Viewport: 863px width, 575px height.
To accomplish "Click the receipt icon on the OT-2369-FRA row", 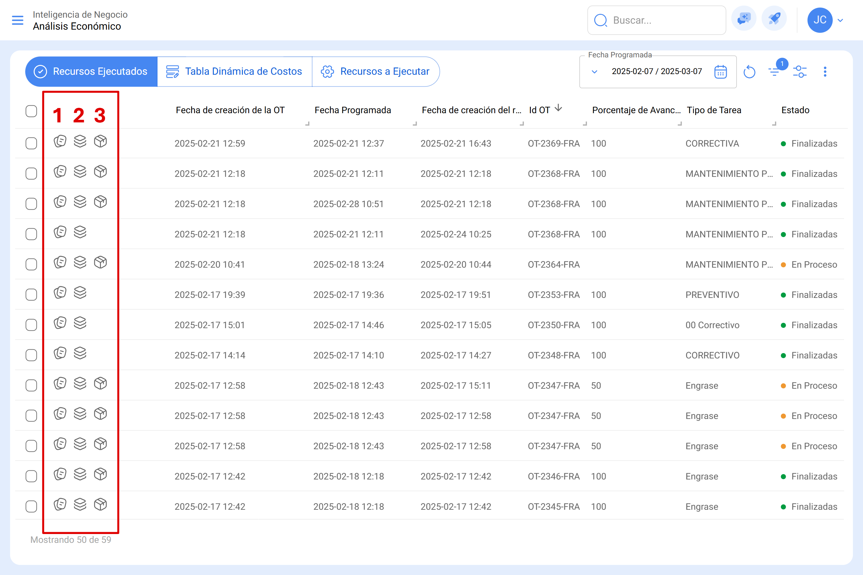I will point(60,141).
